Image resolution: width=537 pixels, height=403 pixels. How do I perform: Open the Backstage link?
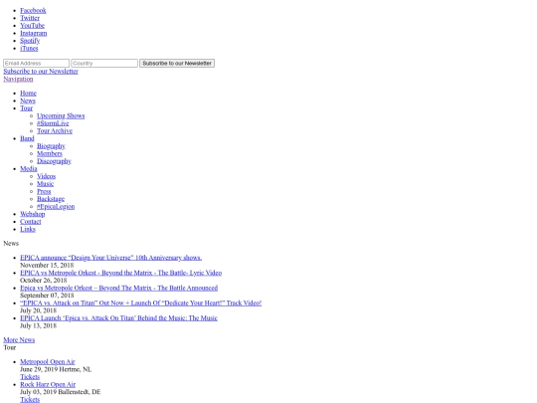[51, 199]
